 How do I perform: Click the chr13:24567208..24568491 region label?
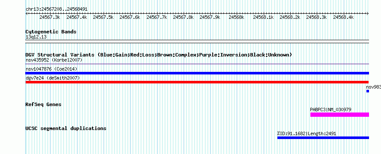[x=57, y=9]
